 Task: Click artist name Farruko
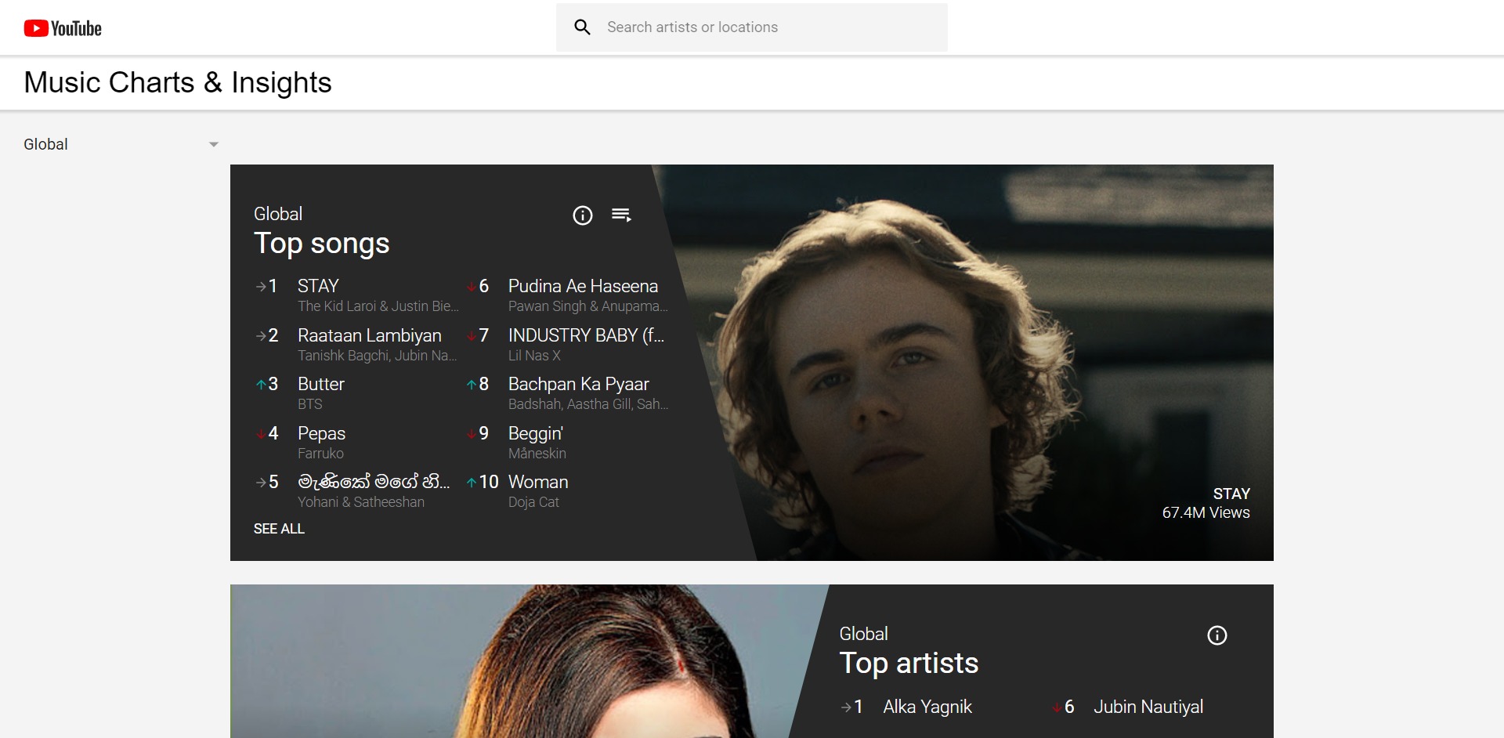(x=320, y=454)
